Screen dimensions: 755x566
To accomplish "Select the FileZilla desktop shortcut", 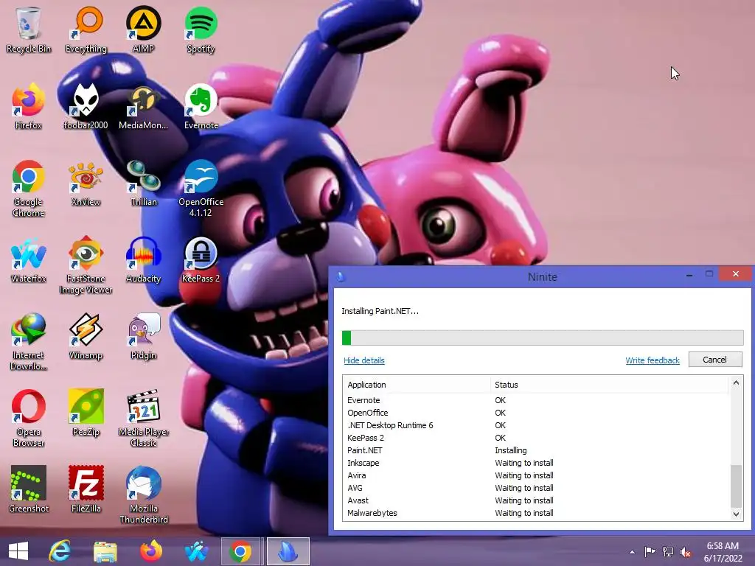I will pos(86,489).
